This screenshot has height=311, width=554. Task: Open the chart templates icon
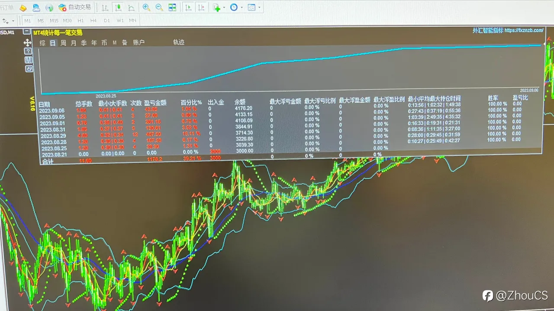coord(251,7)
